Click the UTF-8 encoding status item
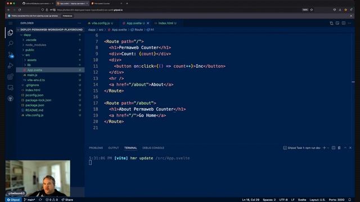 click(x=283, y=200)
